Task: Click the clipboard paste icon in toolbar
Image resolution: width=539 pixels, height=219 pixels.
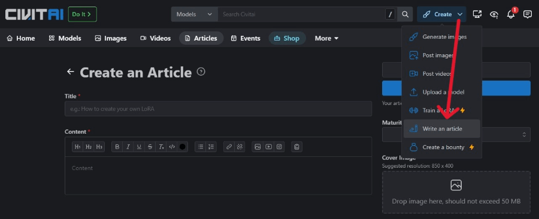Action: [x=297, y=147]
